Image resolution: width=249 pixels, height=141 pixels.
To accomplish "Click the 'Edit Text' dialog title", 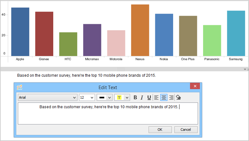I will click(x=108, y=88).
